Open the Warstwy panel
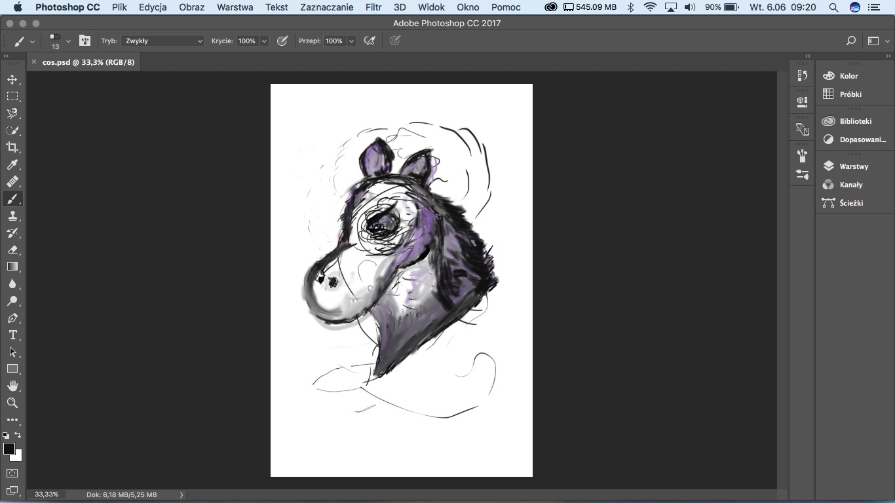895x503 pixels. [854, 166]
